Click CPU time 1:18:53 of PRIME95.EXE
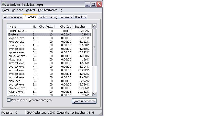 [66, 31]
